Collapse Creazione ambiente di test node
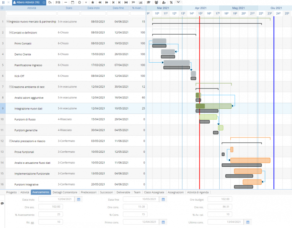 pyautogui.click(x=10, y=87)
